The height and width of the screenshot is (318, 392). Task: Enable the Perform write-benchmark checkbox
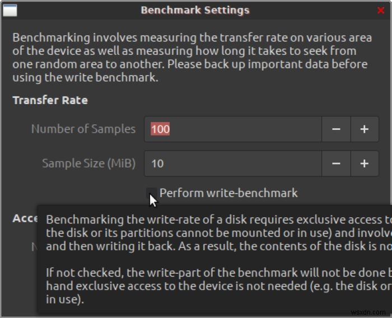(x=152, y=193)
